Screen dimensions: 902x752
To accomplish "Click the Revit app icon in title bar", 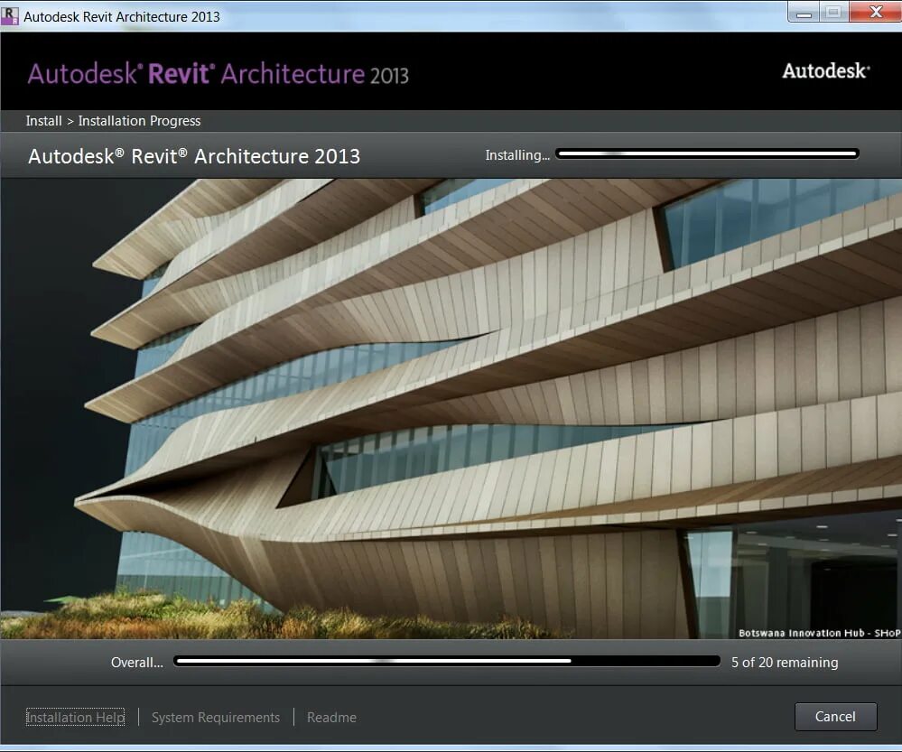I will coord(10,16).
